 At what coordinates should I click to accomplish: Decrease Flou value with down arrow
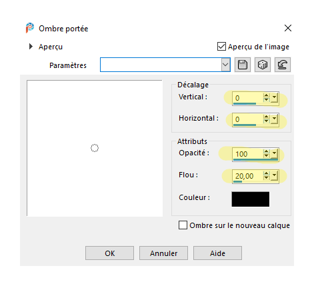(x=266, y=178)
